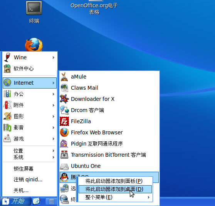Launch Firefox Web Browser text entry
The width and height of the screenshot is (215, 206).
97,132
